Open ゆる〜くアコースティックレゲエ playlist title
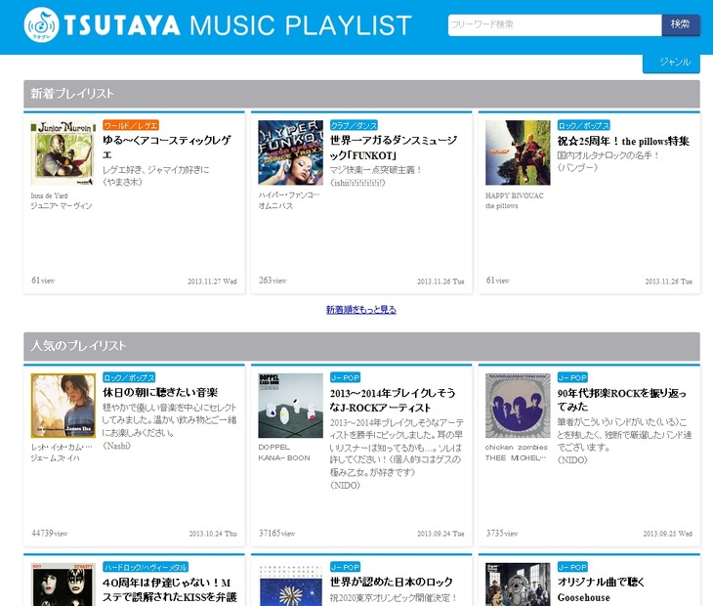The height and width of the screenshot is (606, 713). (166, 147)
